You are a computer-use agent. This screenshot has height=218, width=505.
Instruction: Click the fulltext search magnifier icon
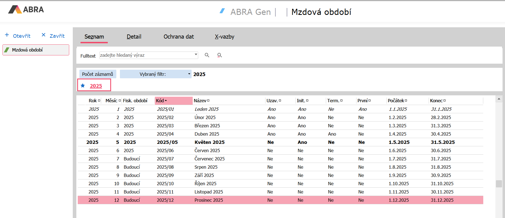pos(207,55)
